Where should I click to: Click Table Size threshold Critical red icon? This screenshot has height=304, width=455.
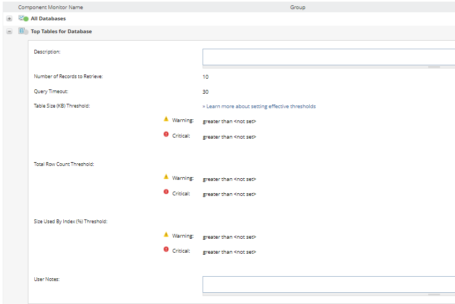click(x=166, y=134)
